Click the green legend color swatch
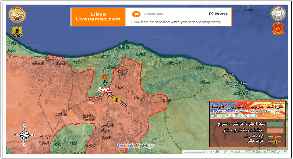This screenshot has height=159, width=293. 275,124
